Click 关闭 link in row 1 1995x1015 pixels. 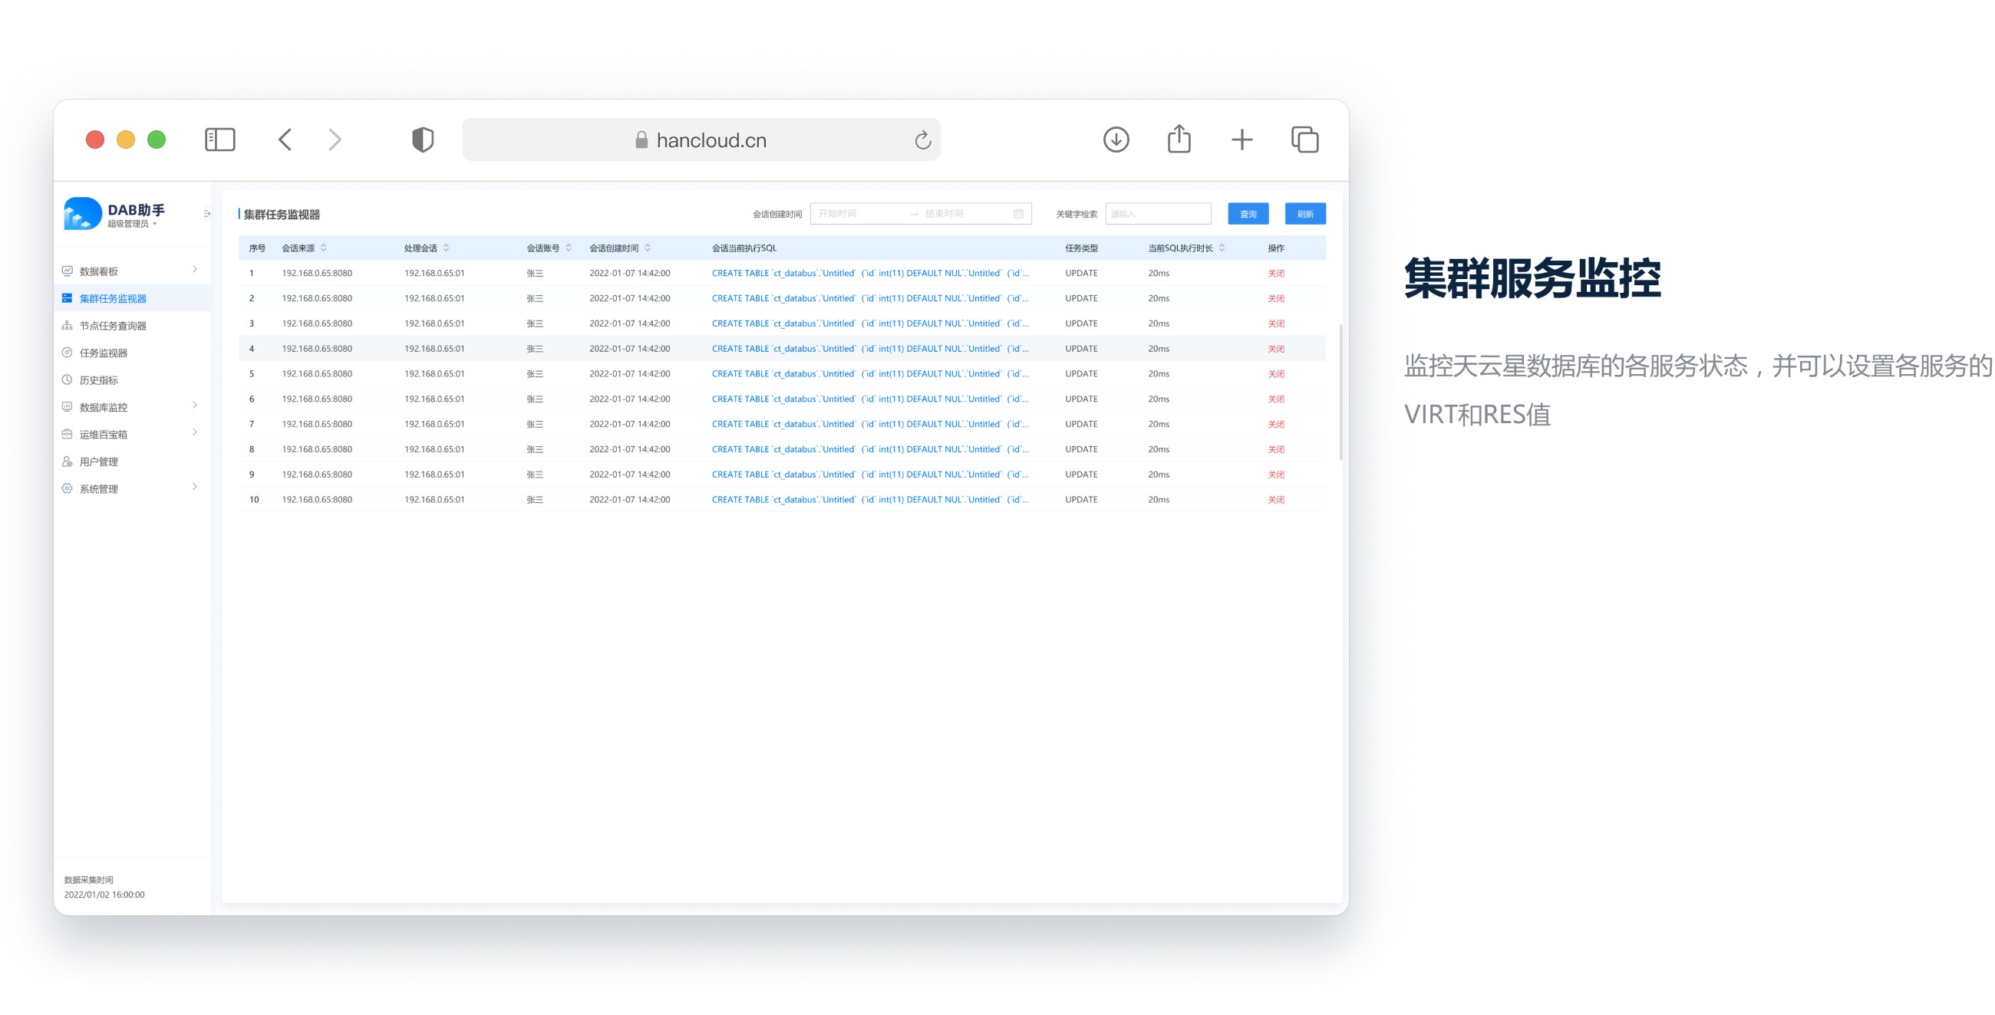click(x=1275, y=273)
